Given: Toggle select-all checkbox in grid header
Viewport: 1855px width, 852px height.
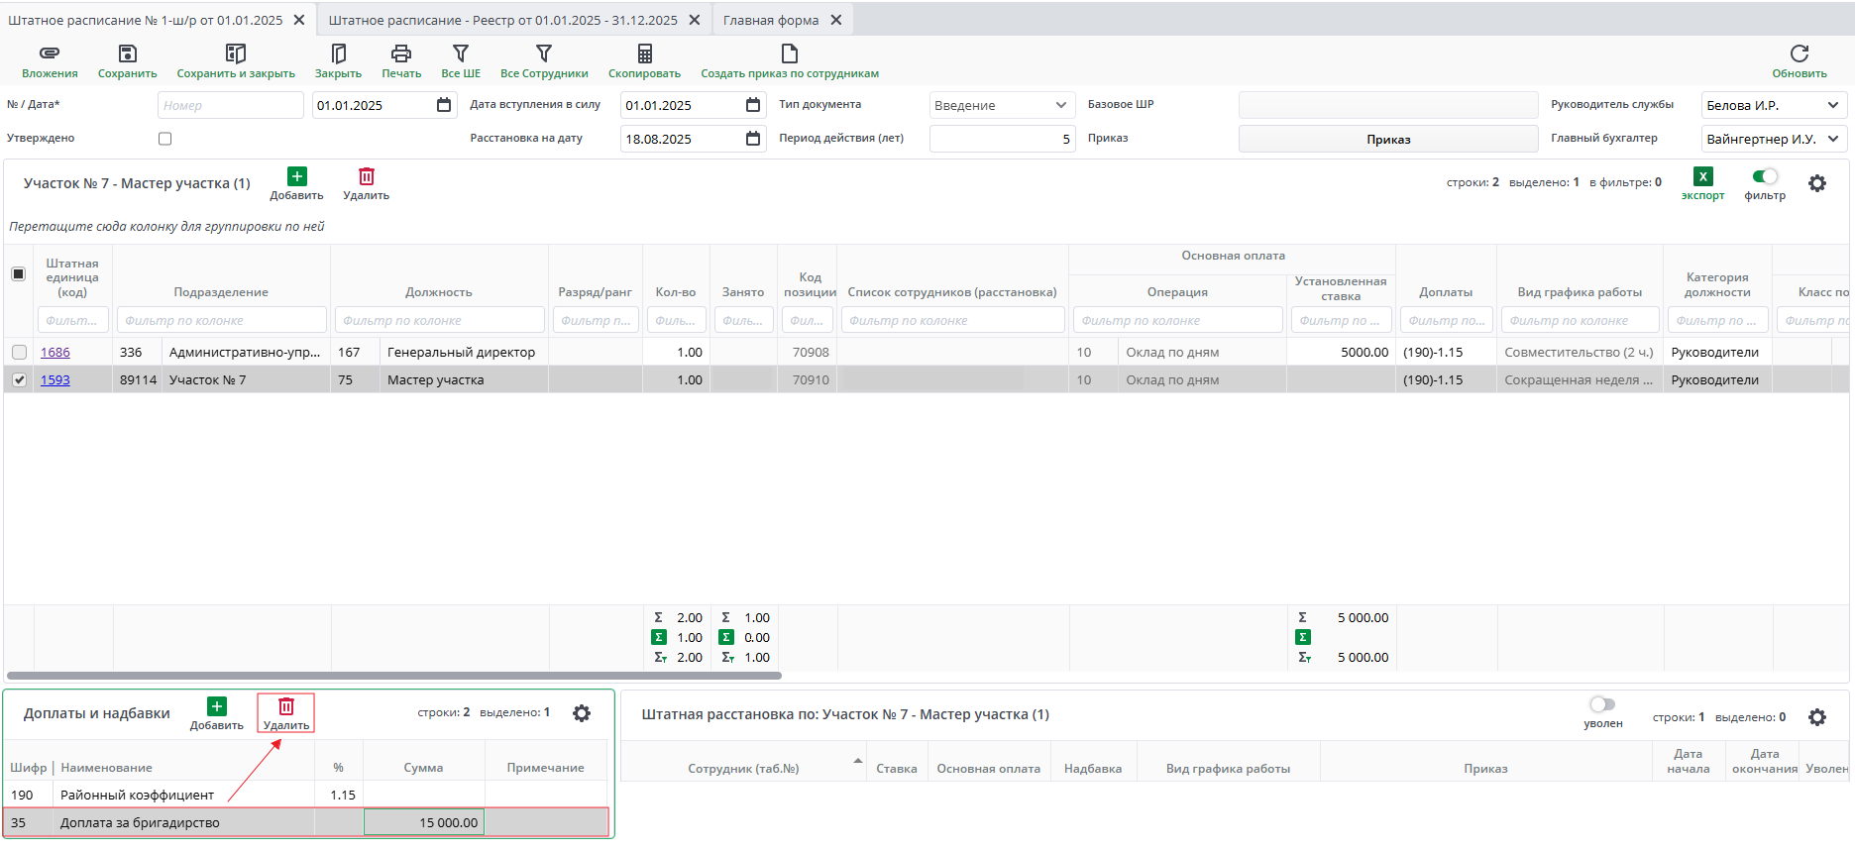Looking at the screenshot, I should pos(18,273).
